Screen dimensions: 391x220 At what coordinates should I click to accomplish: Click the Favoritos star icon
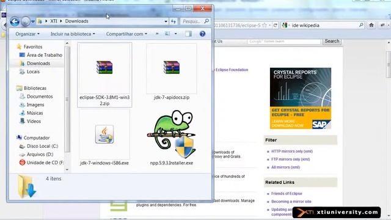click(x=19, y=46)
